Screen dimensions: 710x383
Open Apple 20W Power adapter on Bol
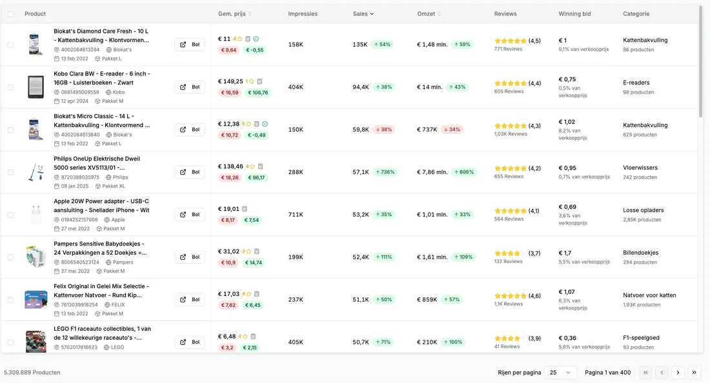(x=189, y=215)
